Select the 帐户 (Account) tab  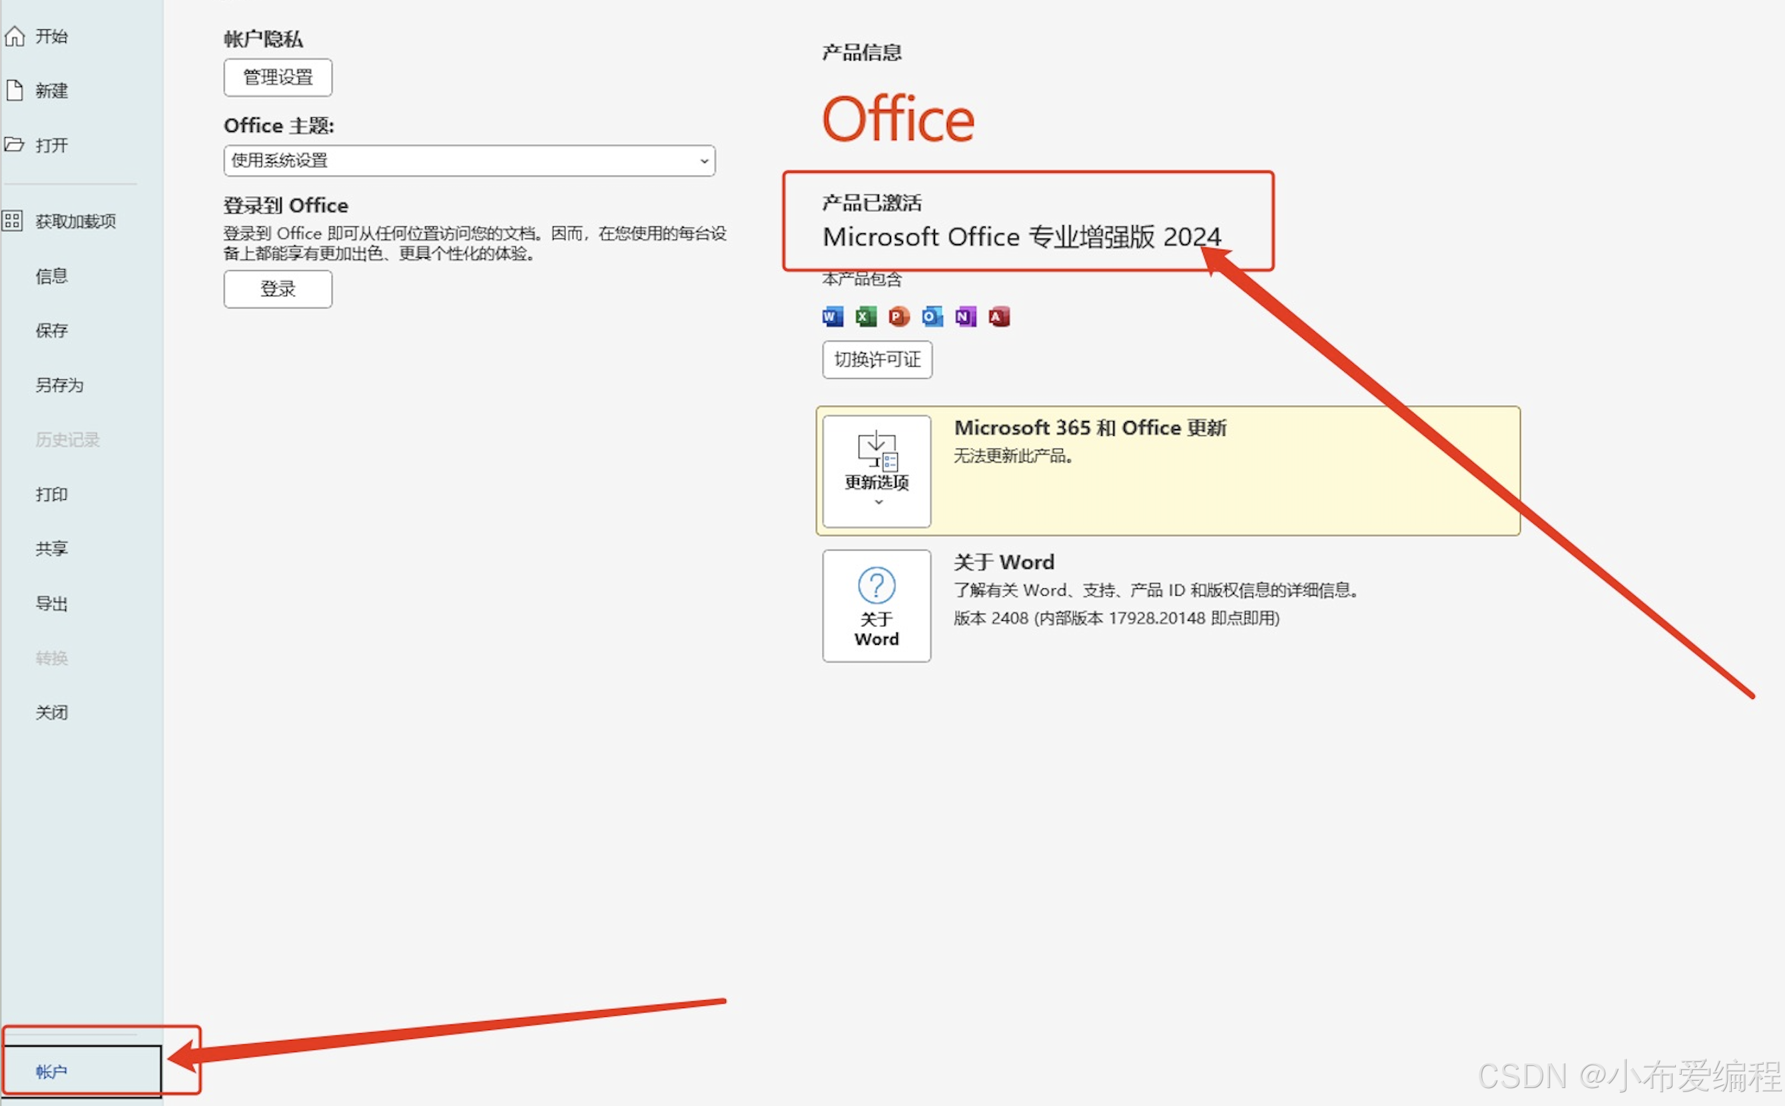coord(82,1071)
